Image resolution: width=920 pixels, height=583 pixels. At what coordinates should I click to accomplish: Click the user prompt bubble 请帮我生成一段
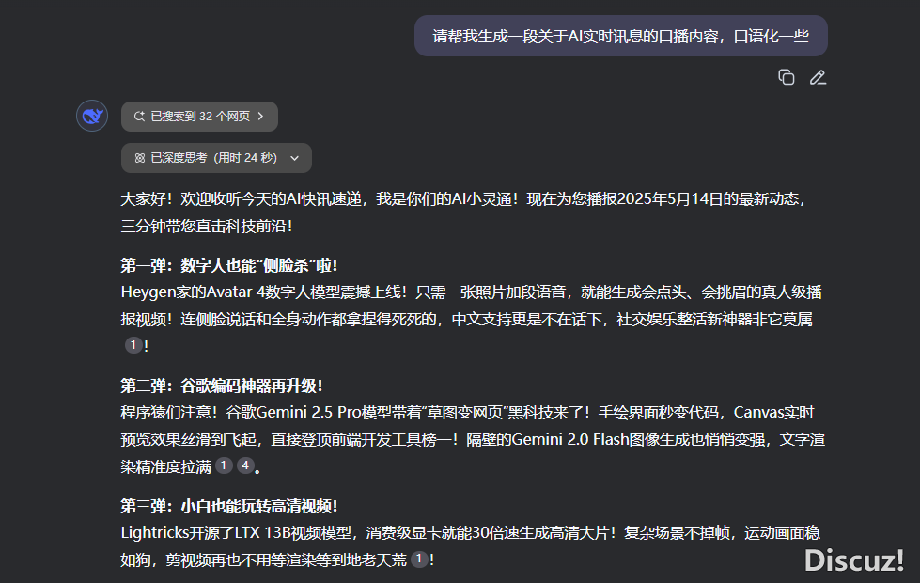tap(621, 36)
